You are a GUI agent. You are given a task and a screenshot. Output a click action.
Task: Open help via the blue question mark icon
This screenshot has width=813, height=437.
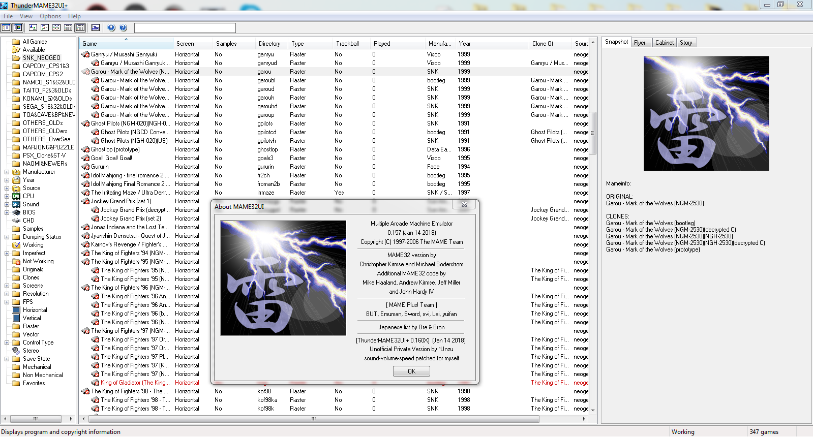(x=123, y=27)
